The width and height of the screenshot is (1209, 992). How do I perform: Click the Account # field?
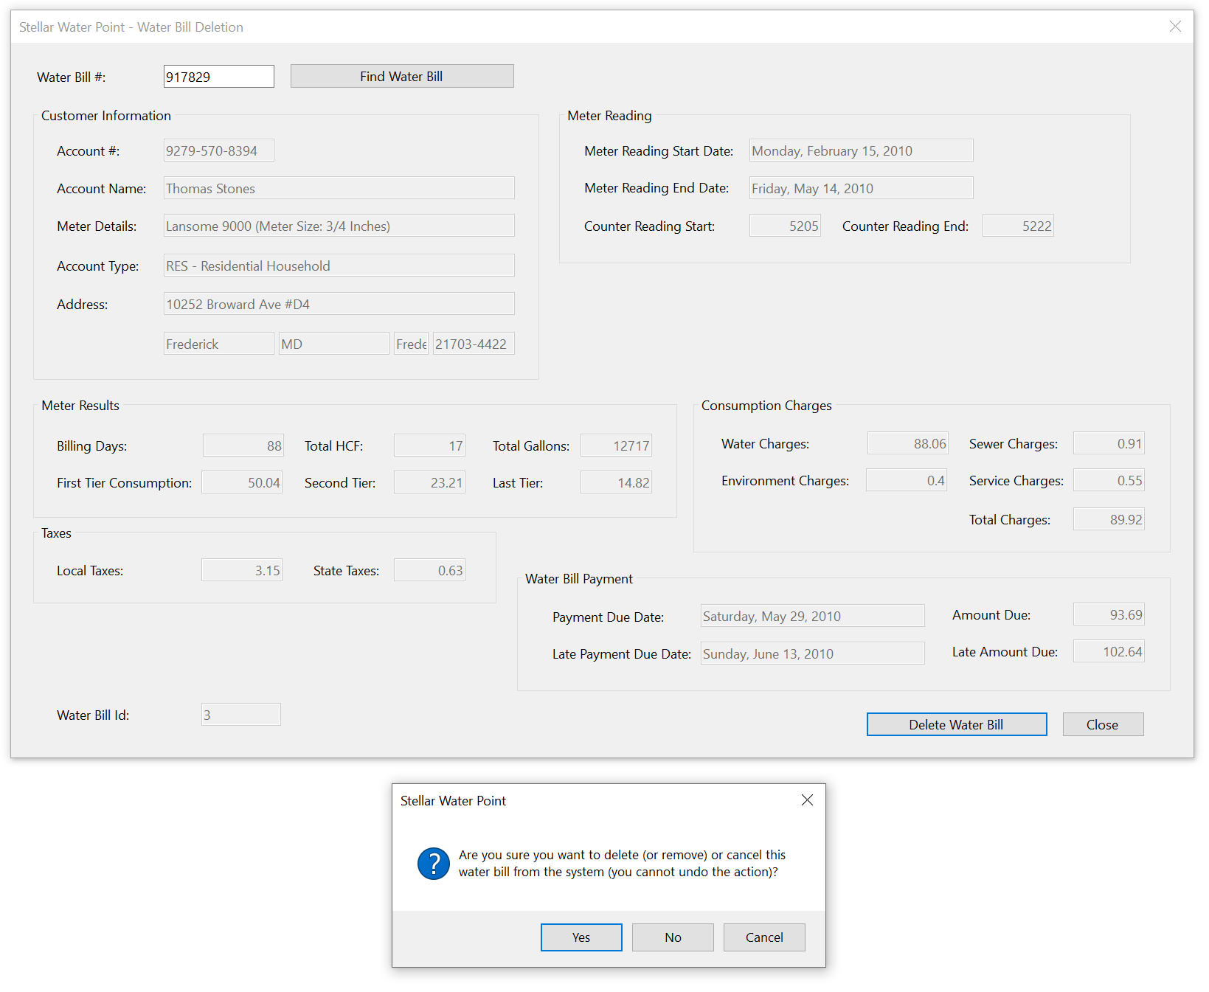click(x=218, y=150)
